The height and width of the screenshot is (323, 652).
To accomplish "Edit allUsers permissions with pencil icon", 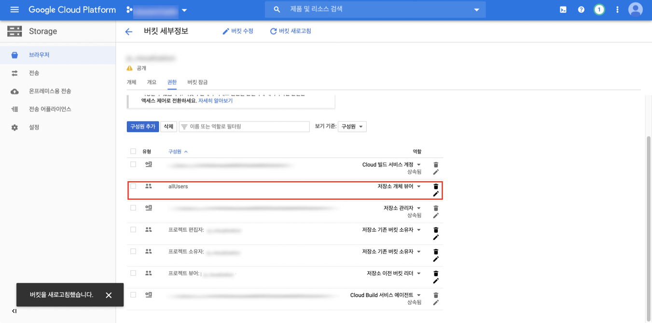I will click(x=436, y=194).
